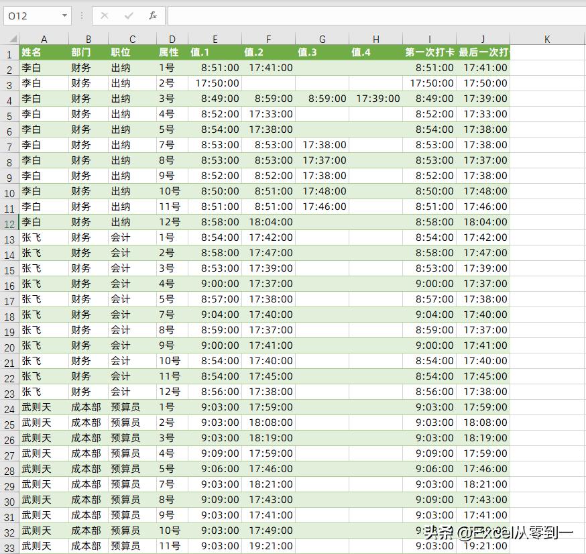Select the 李白 cell in row 2
Viewport: 586px width, 554px height.
(x=44, y=68)
